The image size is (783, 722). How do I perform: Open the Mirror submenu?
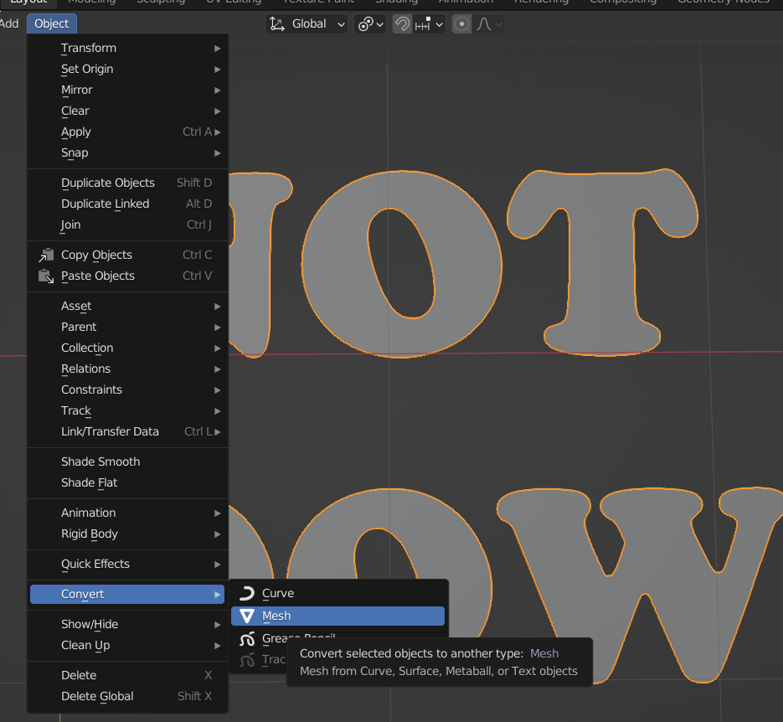(x=127, y=90)
